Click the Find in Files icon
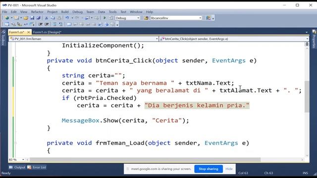Screen dimensions: 317x178 coord(146,18)
